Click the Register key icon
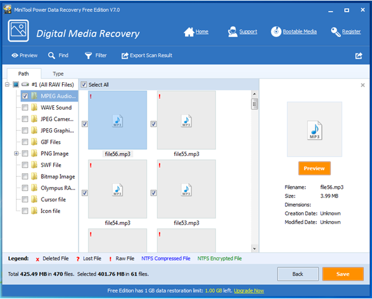This screenshot has width=372, height=299. (335, 32)
